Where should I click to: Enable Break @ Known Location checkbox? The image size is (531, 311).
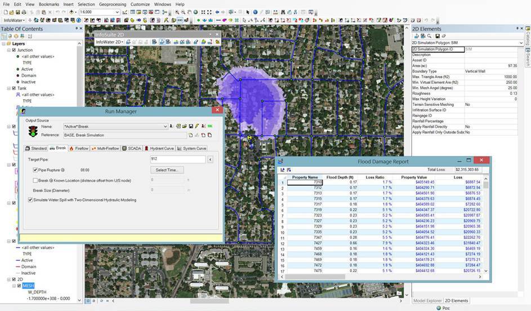pos(35,180)
